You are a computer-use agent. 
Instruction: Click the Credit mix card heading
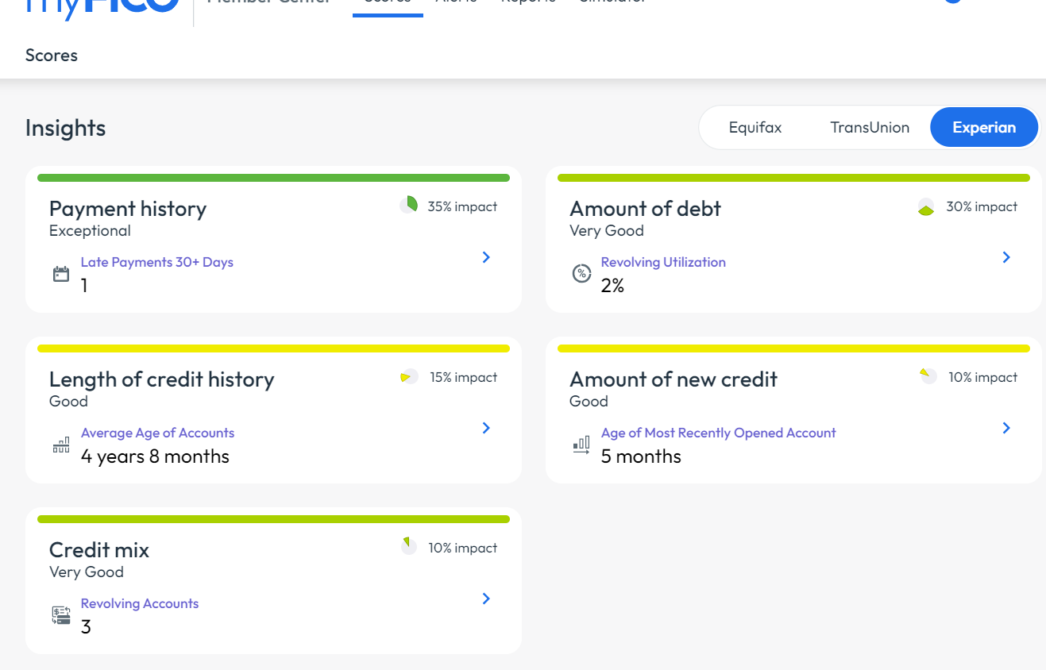pyautogui.click(x=99, y=550)
